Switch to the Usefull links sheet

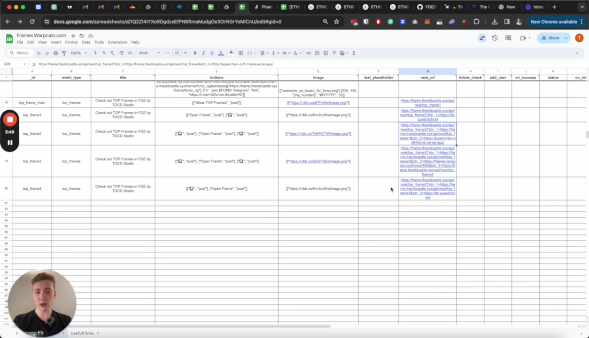point(82,333)
